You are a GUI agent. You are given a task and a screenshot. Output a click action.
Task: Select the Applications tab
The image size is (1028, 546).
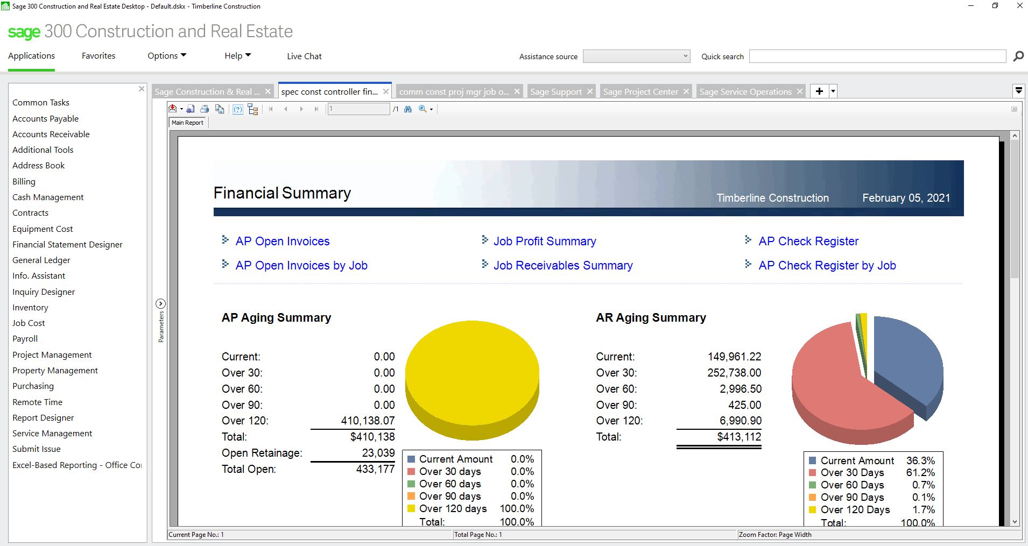(x=31, y=56)
